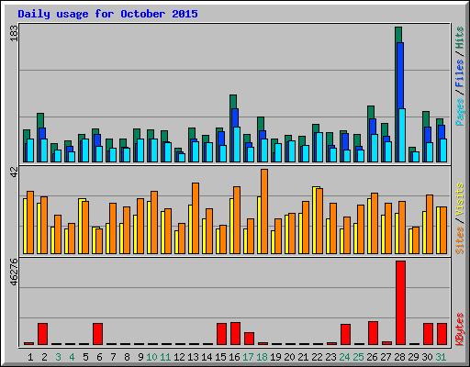Image resolution: width=470 pixels, height=367 pixels.
Task: Click the day 21 axis label
Action: pyautogui.click(x=303, y=357)
